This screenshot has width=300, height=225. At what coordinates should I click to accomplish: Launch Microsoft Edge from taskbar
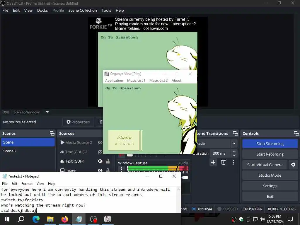pyautogui.click(x=36, y=219)
